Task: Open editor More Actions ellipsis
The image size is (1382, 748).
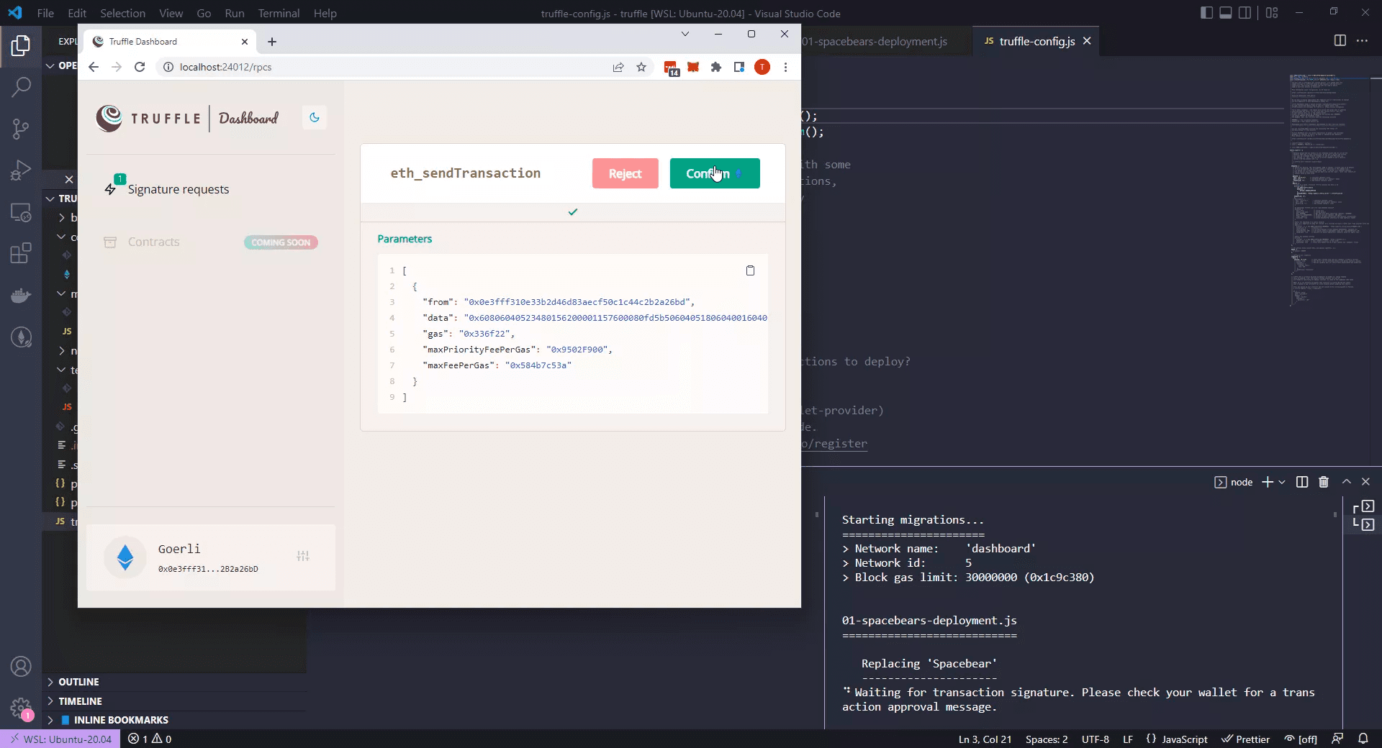Action: pyautogui.click(x=1362, y=41)
